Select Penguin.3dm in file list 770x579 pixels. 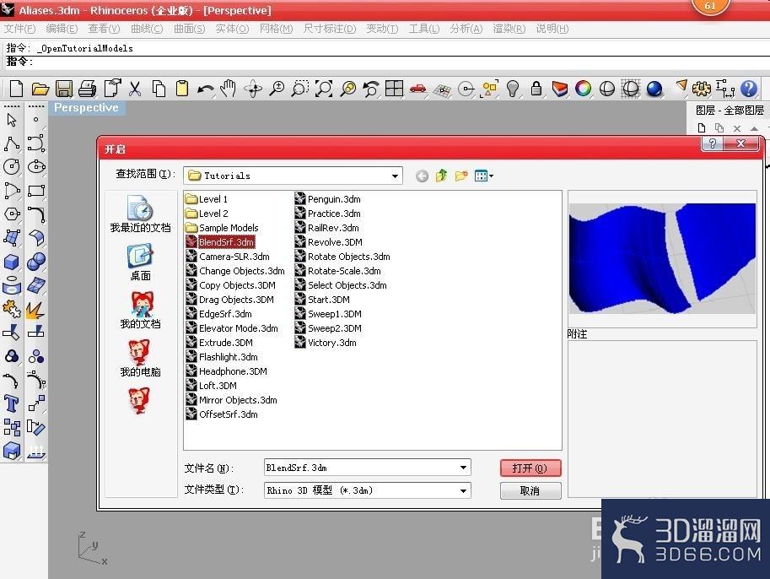click(x=328, y=199)
